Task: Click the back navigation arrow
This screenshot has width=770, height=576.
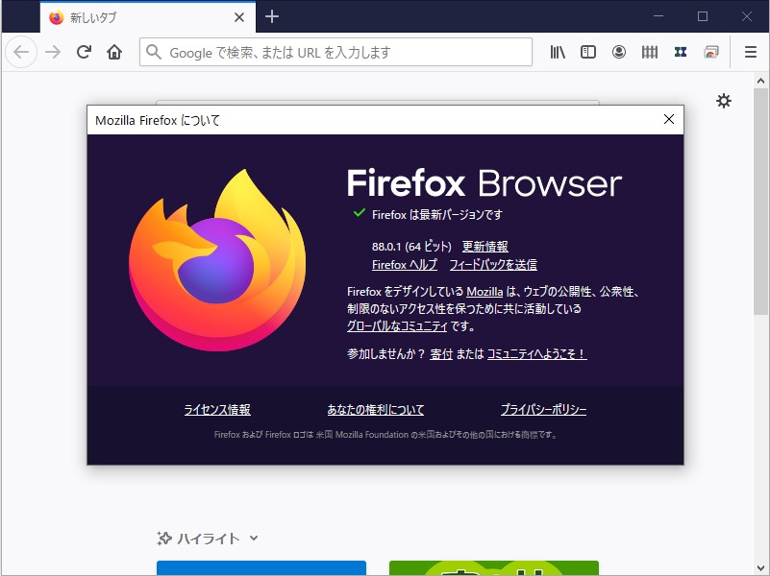Action: point(20,52)
